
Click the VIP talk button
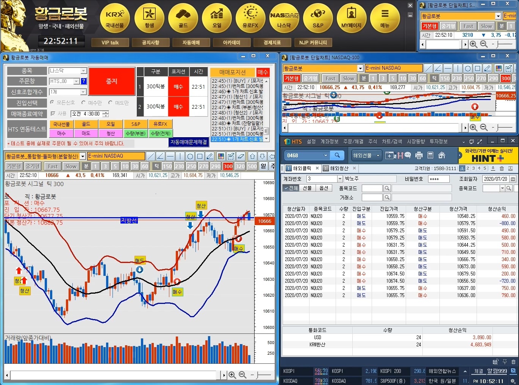pyautogui.click(x=110, y=42)
